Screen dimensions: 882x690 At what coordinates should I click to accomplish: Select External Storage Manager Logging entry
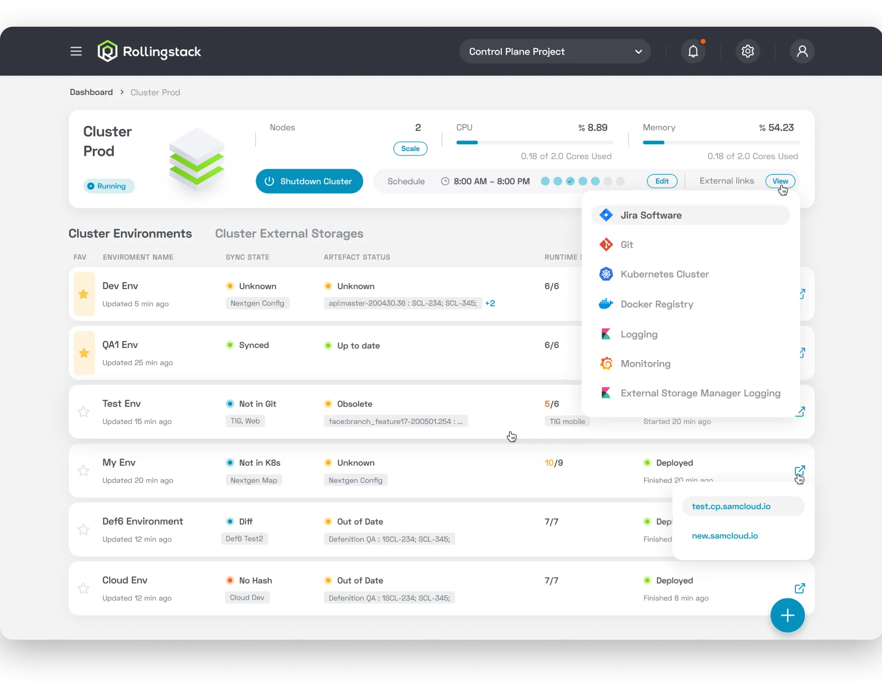tap(691, 393)
